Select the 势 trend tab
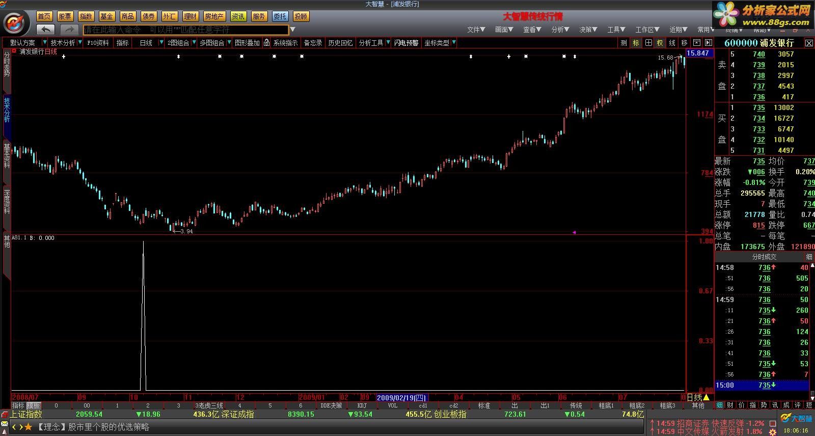Viewport: 815px width, 436px height. pos(764,405)
